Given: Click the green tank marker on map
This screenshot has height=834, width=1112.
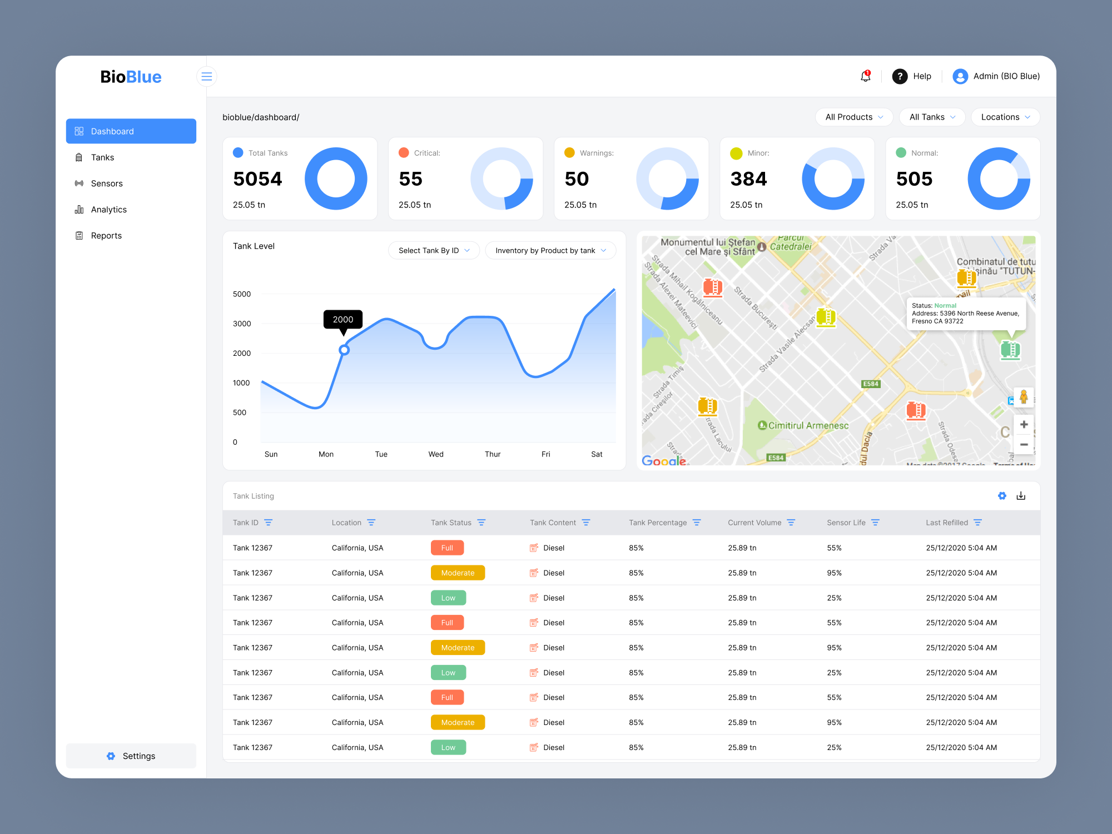Looking at the screenshot, I should point(1010,350).
